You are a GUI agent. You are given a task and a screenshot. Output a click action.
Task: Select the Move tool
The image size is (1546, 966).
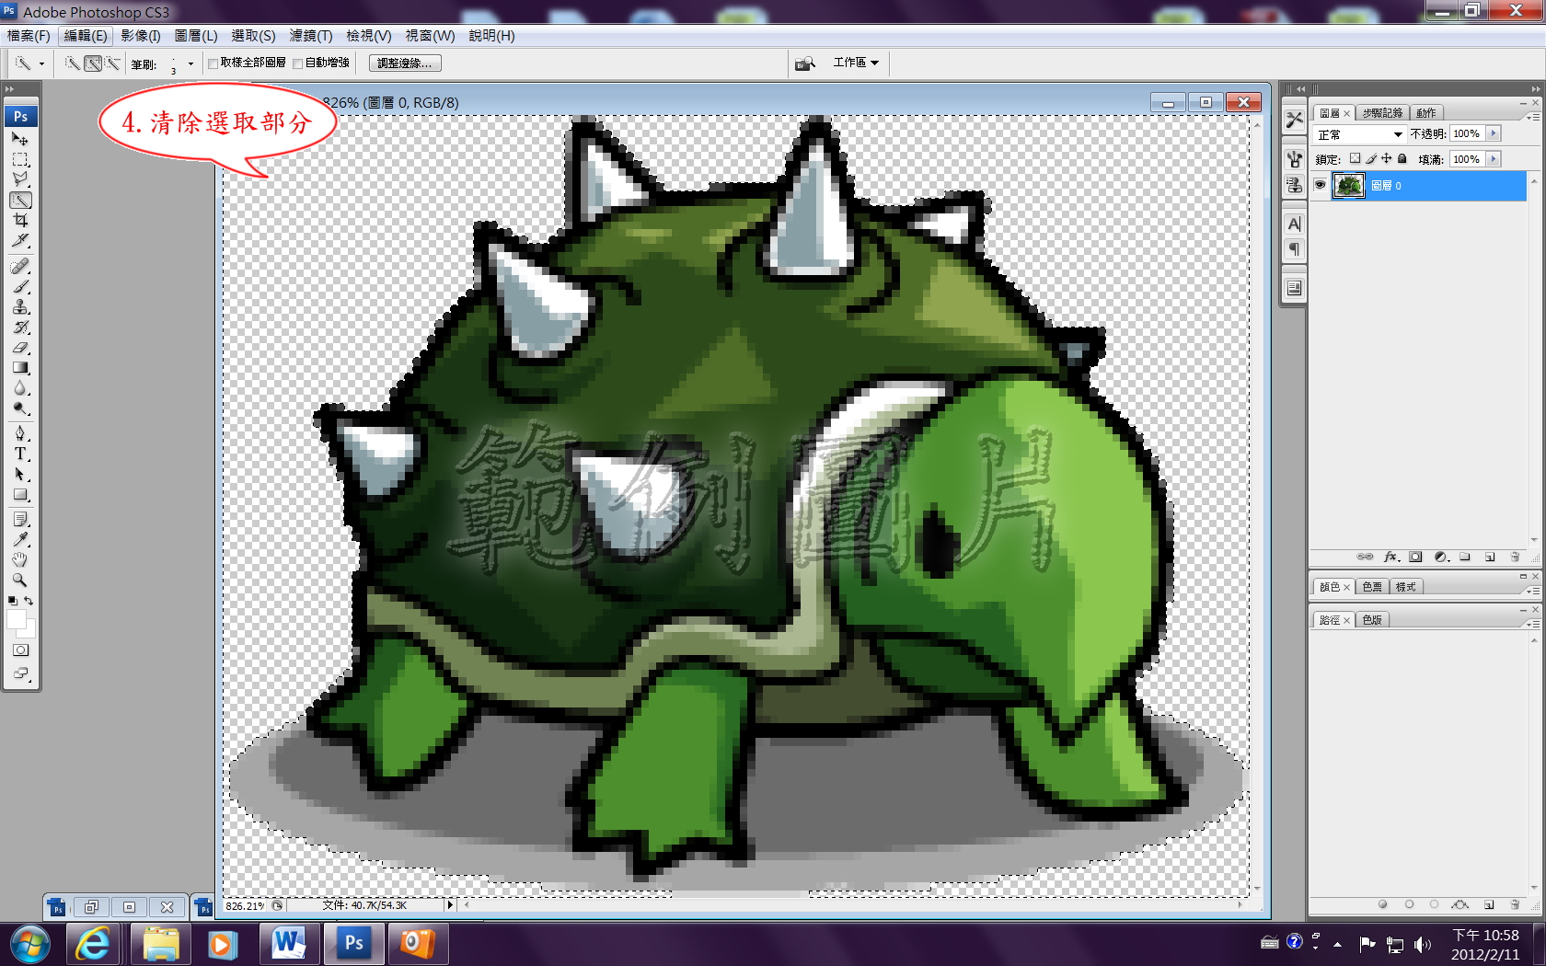coord(20,139)
